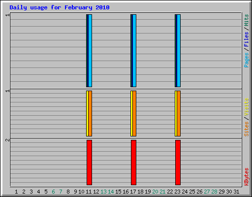The image size is (252, 197).
Task: Click day label 12 on the axis
Action: (96, 192)
